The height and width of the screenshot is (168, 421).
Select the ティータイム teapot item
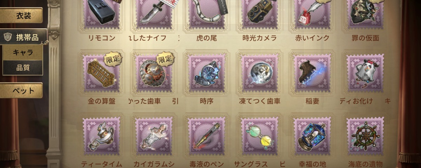coord(101,136)
